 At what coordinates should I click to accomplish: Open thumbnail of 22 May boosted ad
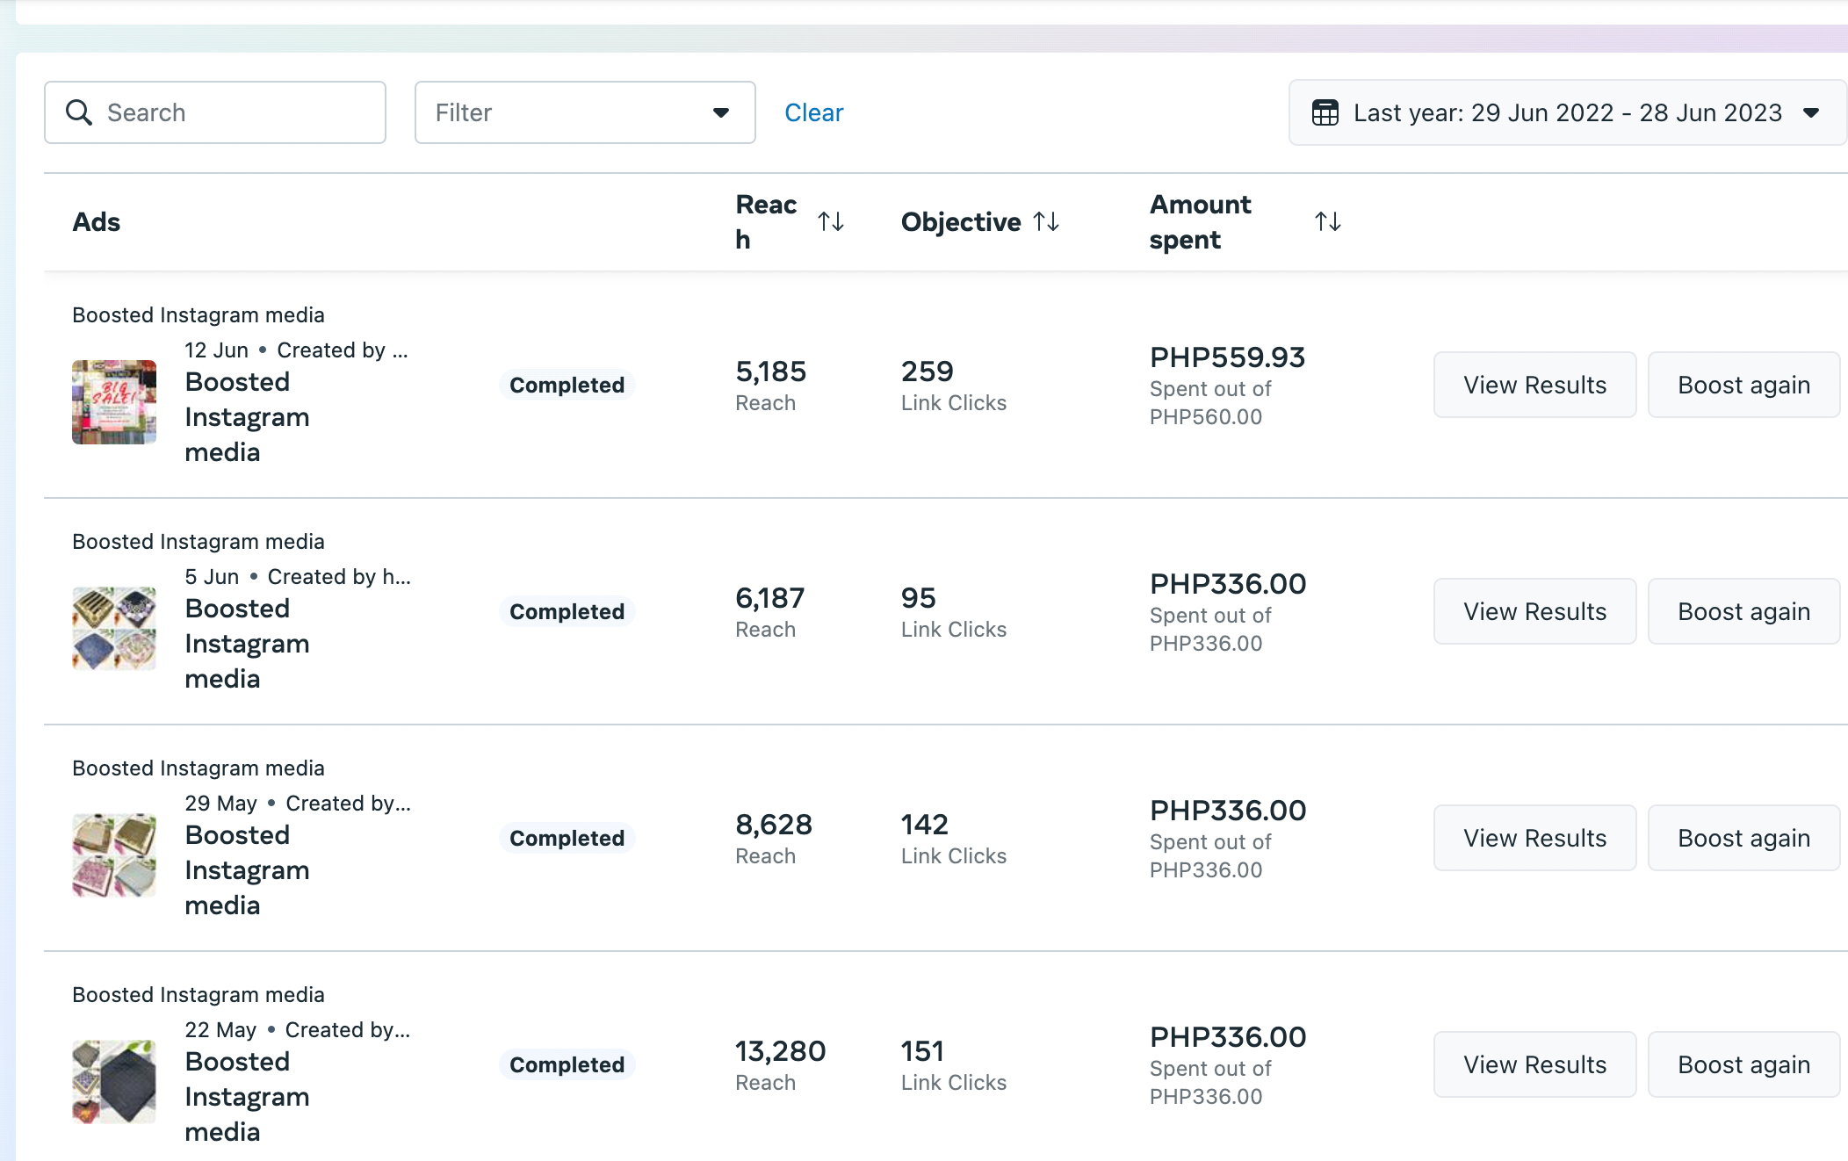(x=114, y=1082)
